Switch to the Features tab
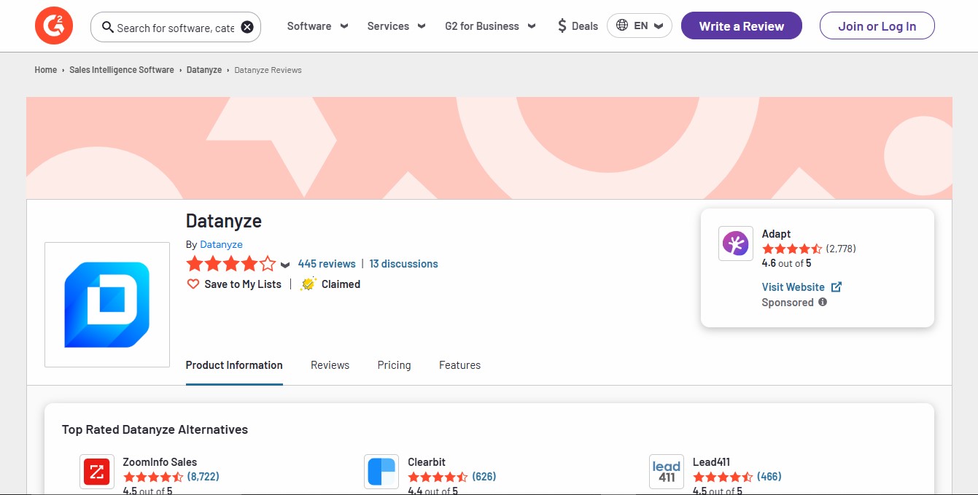This screenshot has height=495, width=978. point(460,365)
